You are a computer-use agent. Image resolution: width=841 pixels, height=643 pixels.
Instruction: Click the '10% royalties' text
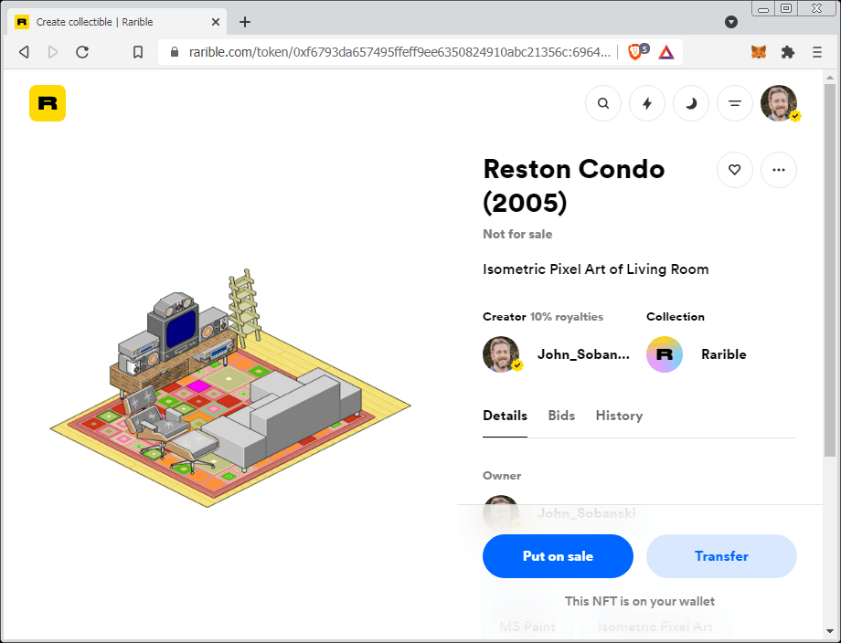point(567,317)
